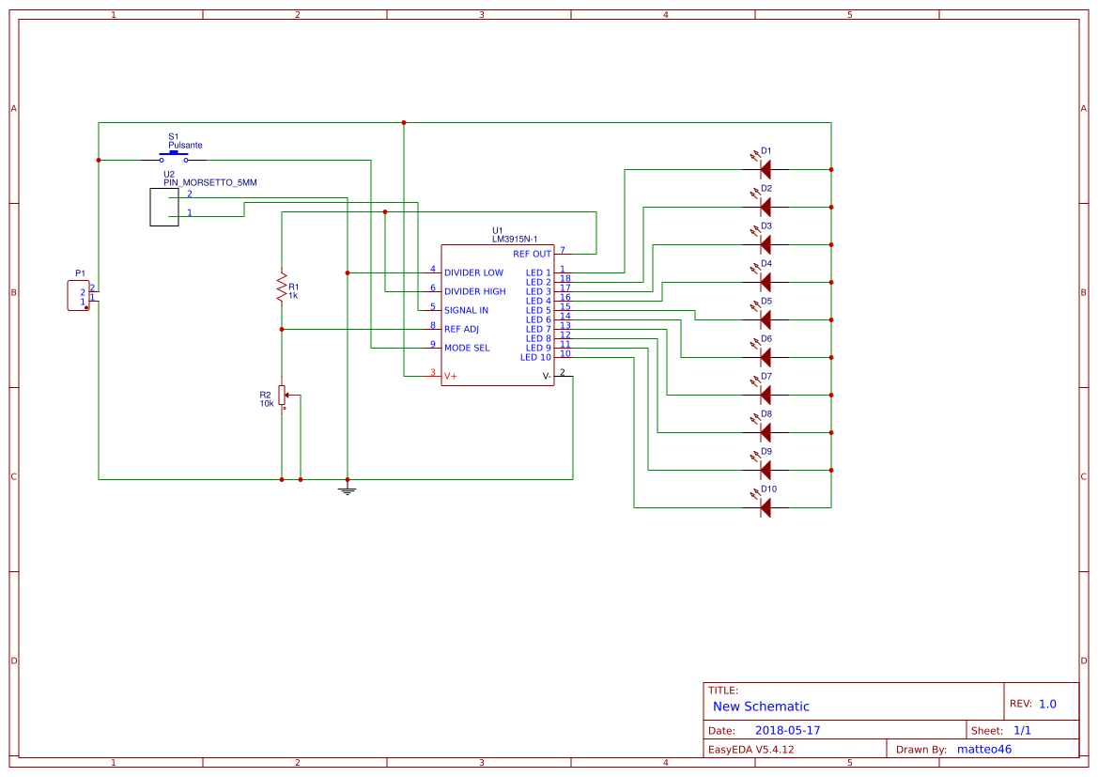The image size is (1098, 777).
Task: Click the SIGNAL IN pin label
Action: (x=466, y=310)
